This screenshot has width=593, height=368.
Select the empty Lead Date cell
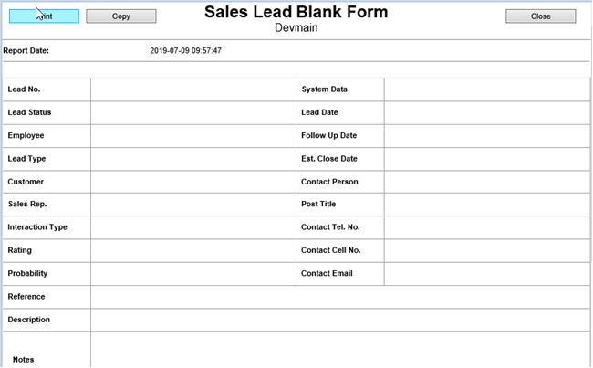(x=486, y=112)
